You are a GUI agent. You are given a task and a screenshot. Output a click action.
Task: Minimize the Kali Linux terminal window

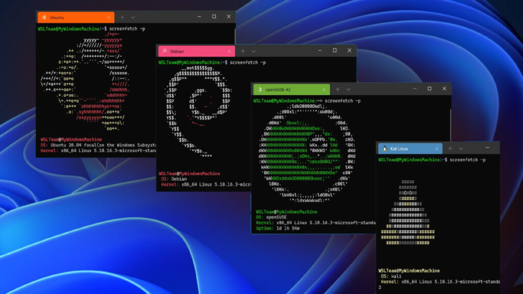[487, 148]
